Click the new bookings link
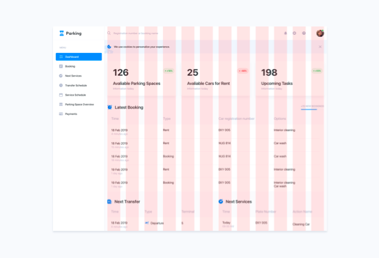 tap(312, 106)
